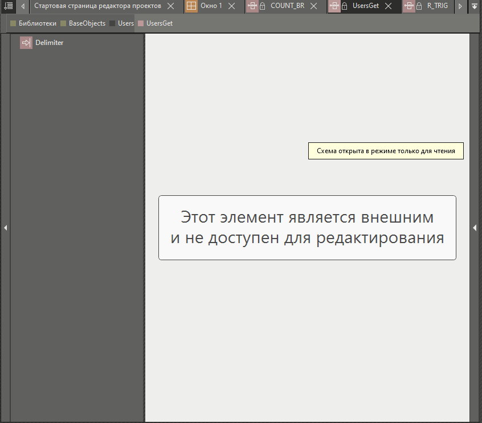Switch to the R_TRIG tab

437,6
